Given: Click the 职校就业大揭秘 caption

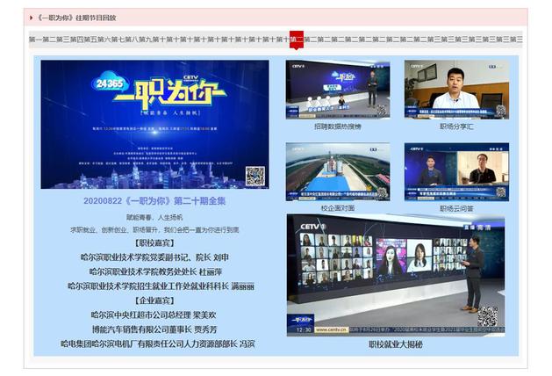Looking at the screenshot, I should (396, 344).
